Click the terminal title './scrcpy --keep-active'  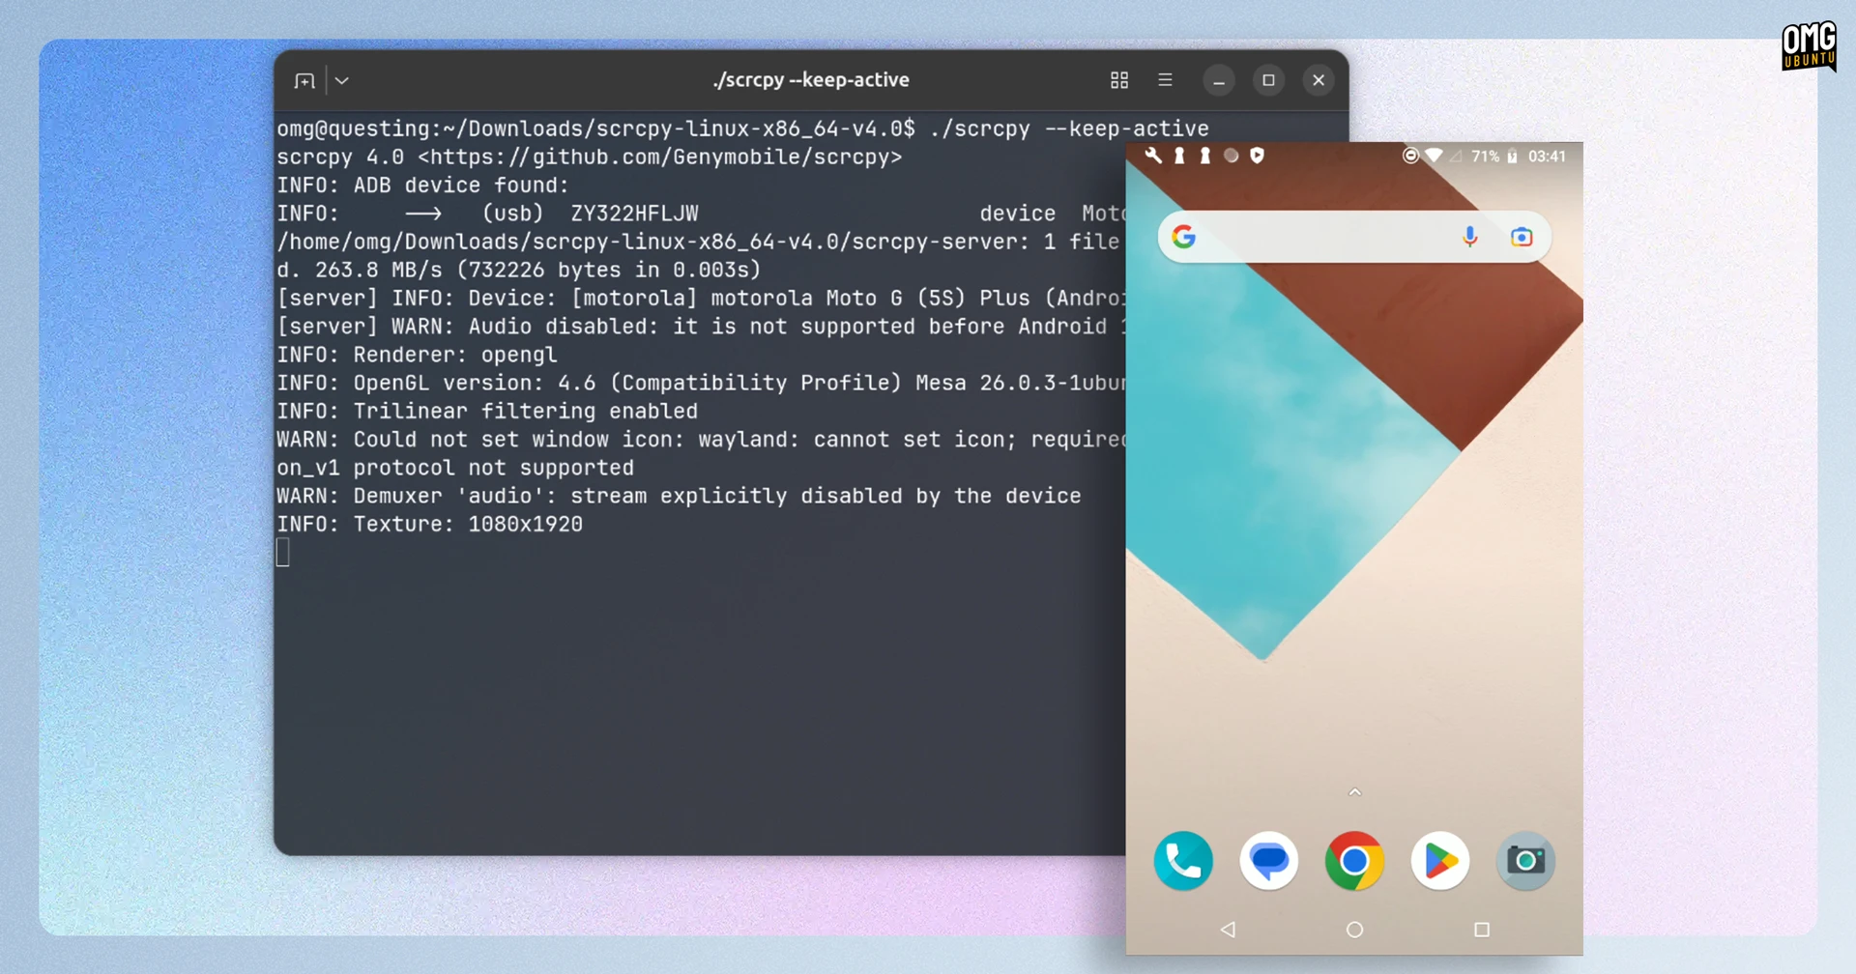click(x=811, y=80)
